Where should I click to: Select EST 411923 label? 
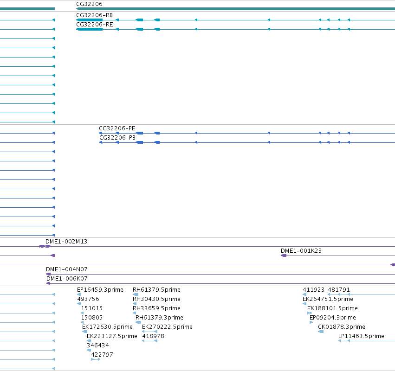pos(314,290)
